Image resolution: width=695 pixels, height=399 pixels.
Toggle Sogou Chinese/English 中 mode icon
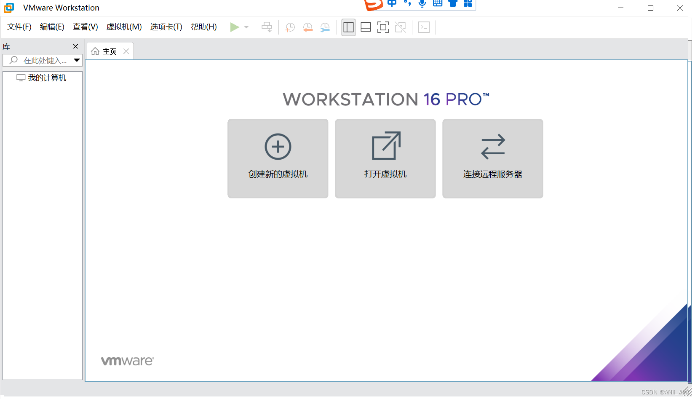point(392,3)
